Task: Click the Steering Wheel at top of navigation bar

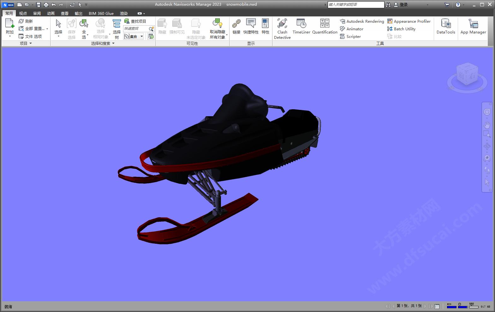Action: (x=487, y=112)
